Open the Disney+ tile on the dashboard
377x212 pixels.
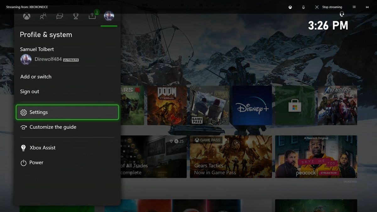(251, 105)
